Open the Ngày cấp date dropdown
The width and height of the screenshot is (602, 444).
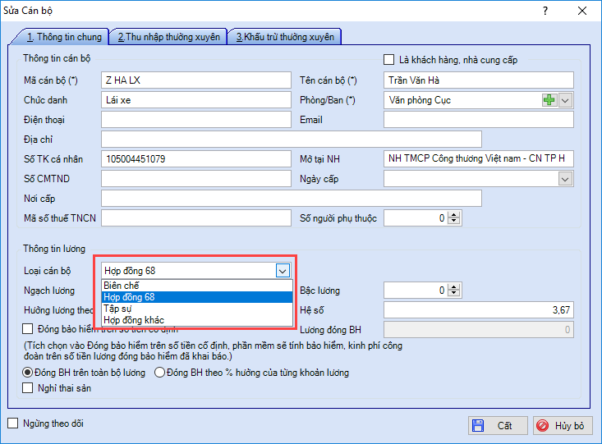click(565, 179)
